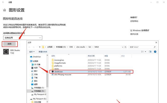The height and width of the screenshot is (103, 167).
Task: Go back using Settings window arrow
Action: (x=3, y=2)
